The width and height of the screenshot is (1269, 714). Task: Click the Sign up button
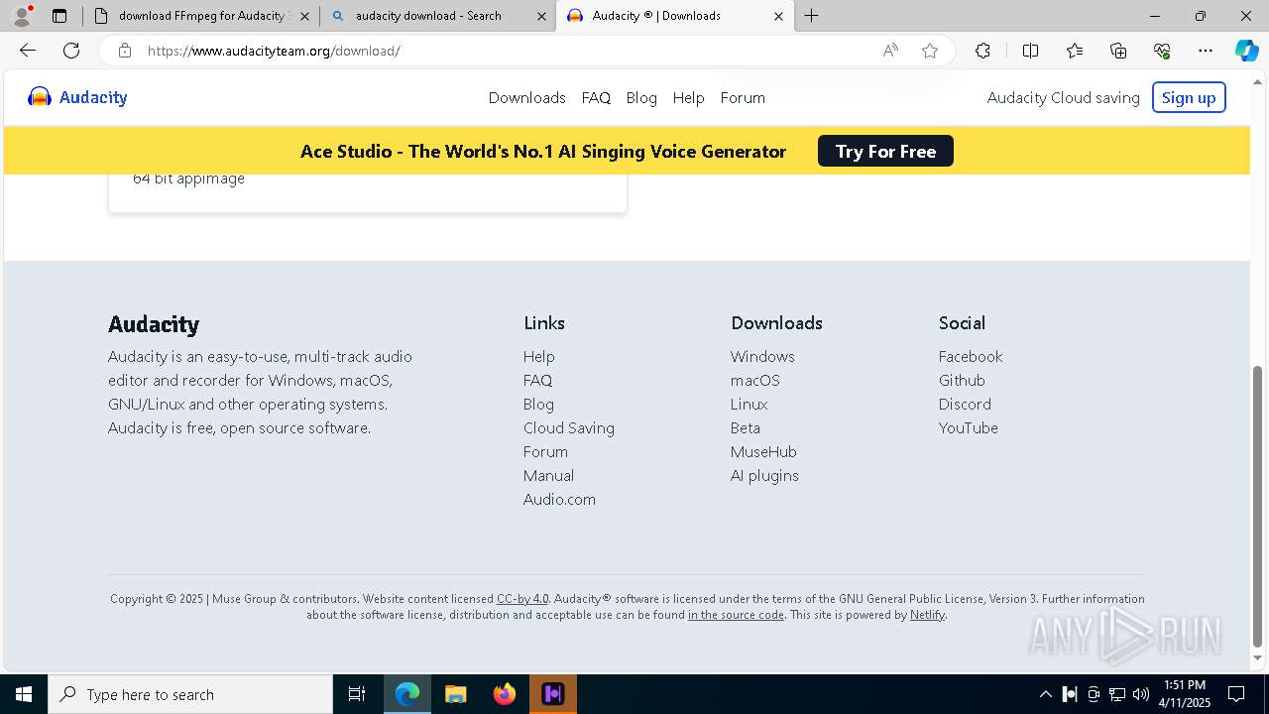click(1189, 97)
